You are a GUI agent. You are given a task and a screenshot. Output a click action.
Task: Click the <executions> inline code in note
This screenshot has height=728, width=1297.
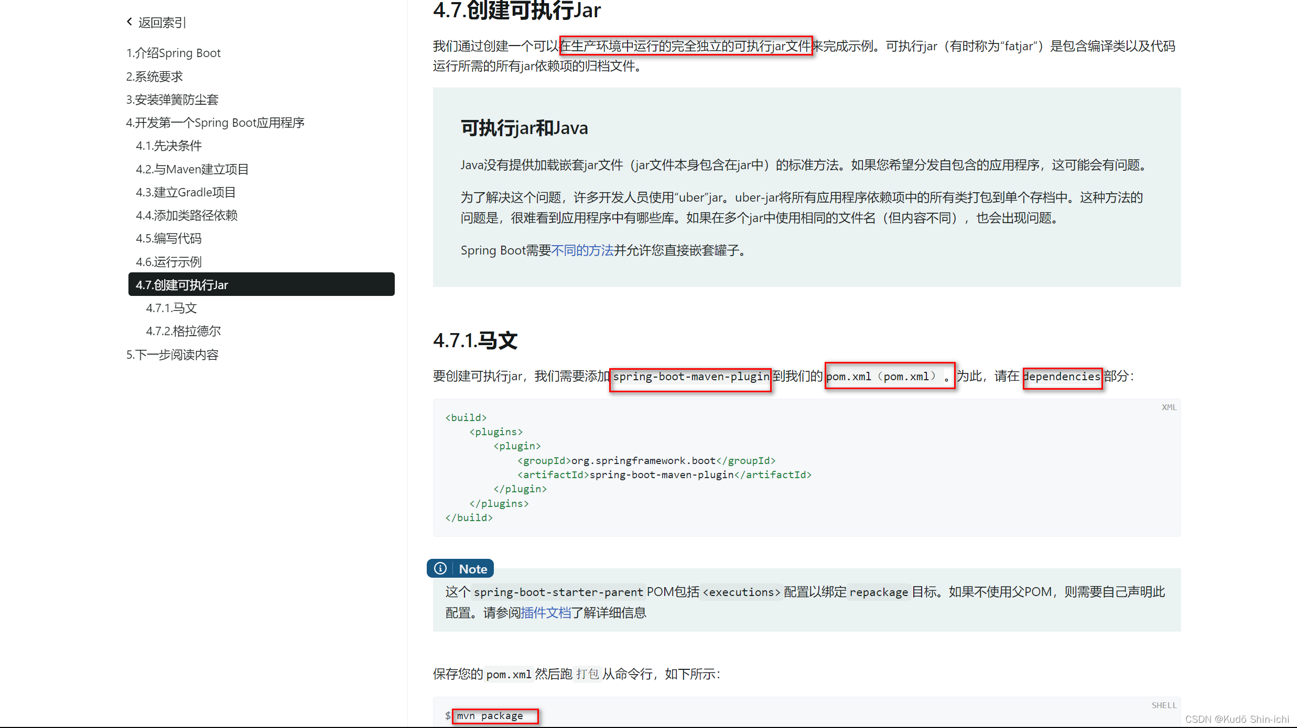coord(741,592)
